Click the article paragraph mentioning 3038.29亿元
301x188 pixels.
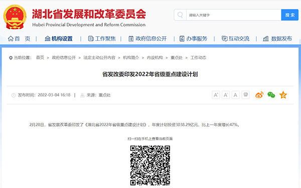pos(134,125)
